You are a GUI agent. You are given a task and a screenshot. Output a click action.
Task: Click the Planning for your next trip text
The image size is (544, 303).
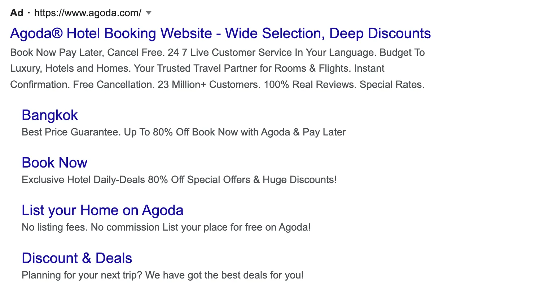click(163, 275)
